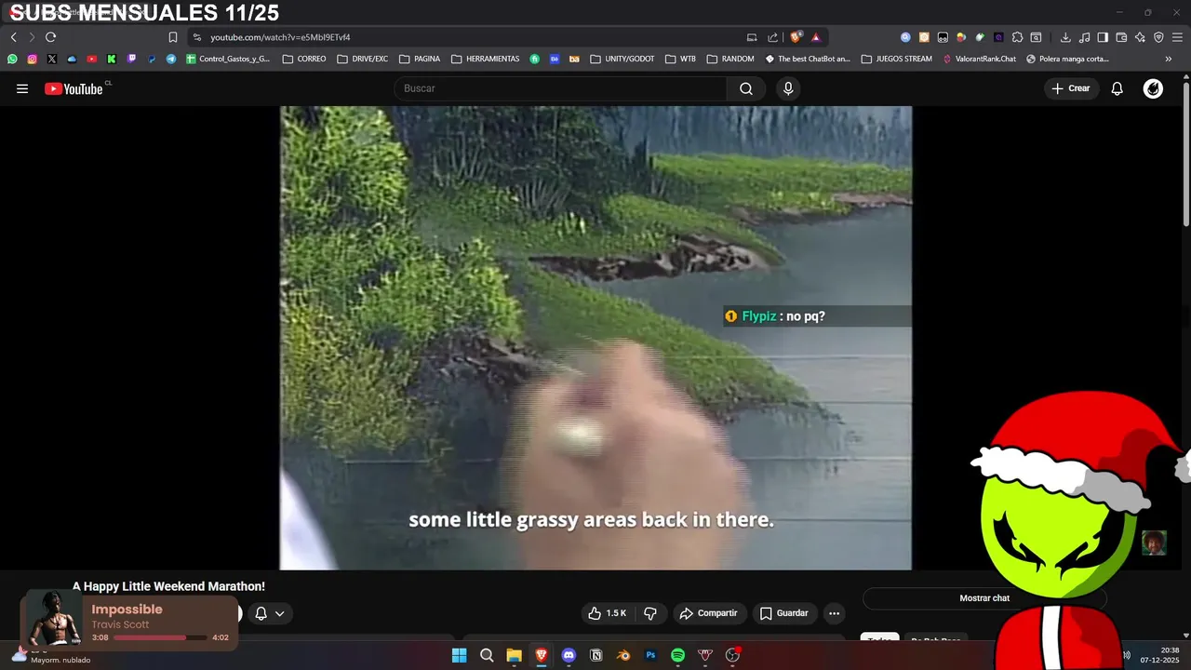Open the browser downloads icon
This screenshot has height=670, width=1191.
1065,37
